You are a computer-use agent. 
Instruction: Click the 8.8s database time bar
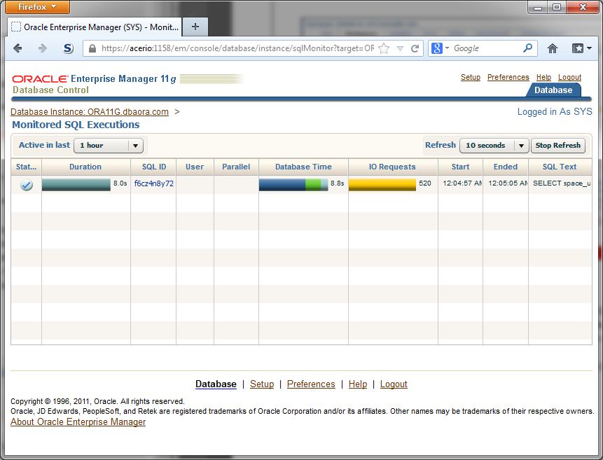293,185
